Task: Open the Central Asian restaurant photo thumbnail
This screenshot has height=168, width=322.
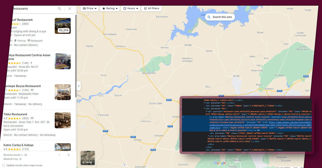Action: pos(63,61)
